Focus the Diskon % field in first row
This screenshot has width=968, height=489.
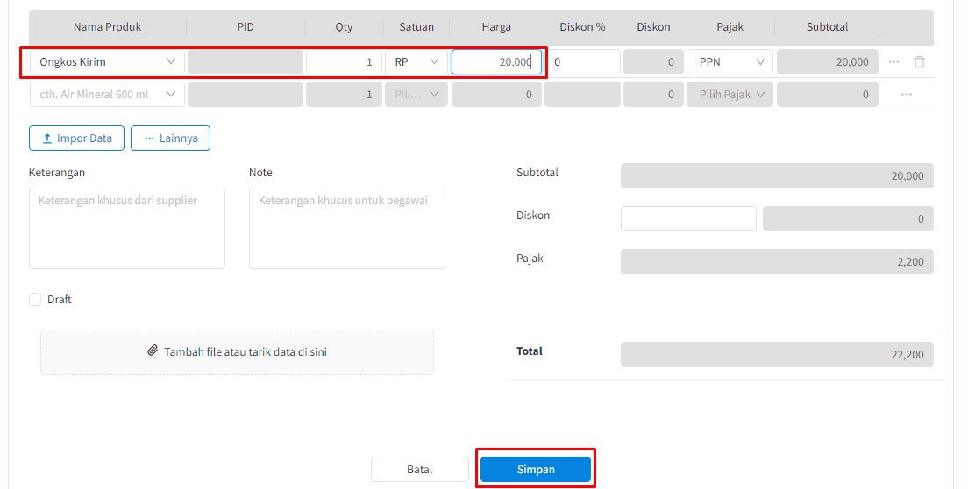[x=582, y=61]
